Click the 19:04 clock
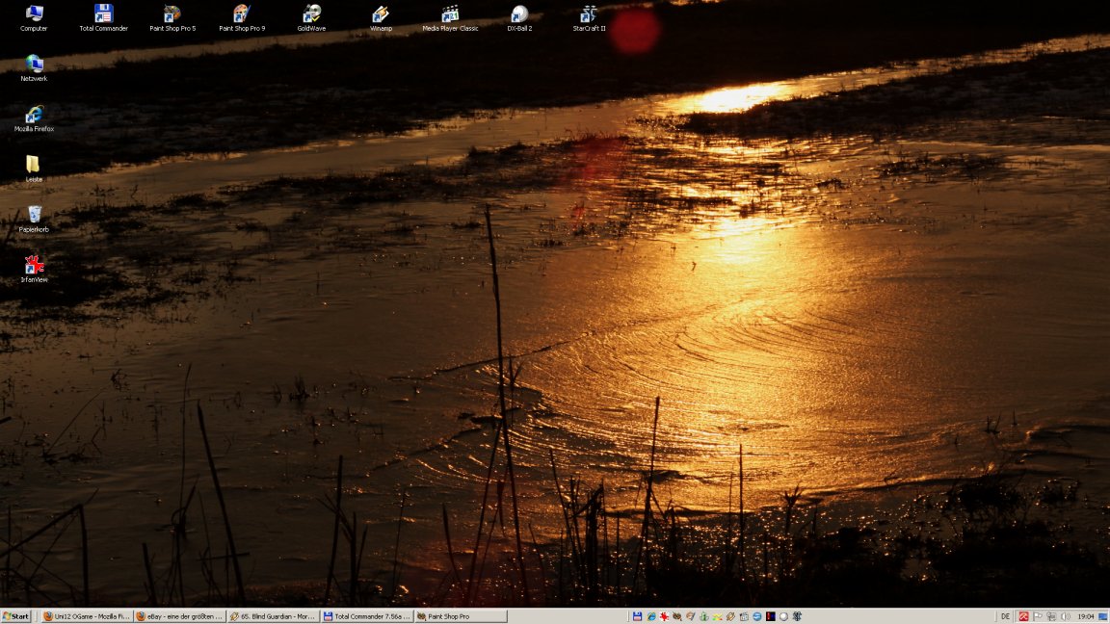 tap(1086, 616)
